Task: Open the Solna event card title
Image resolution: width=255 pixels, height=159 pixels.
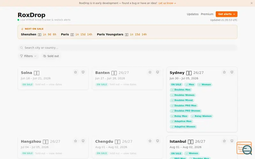Action: pyautogui.click(x=26, y=73)
